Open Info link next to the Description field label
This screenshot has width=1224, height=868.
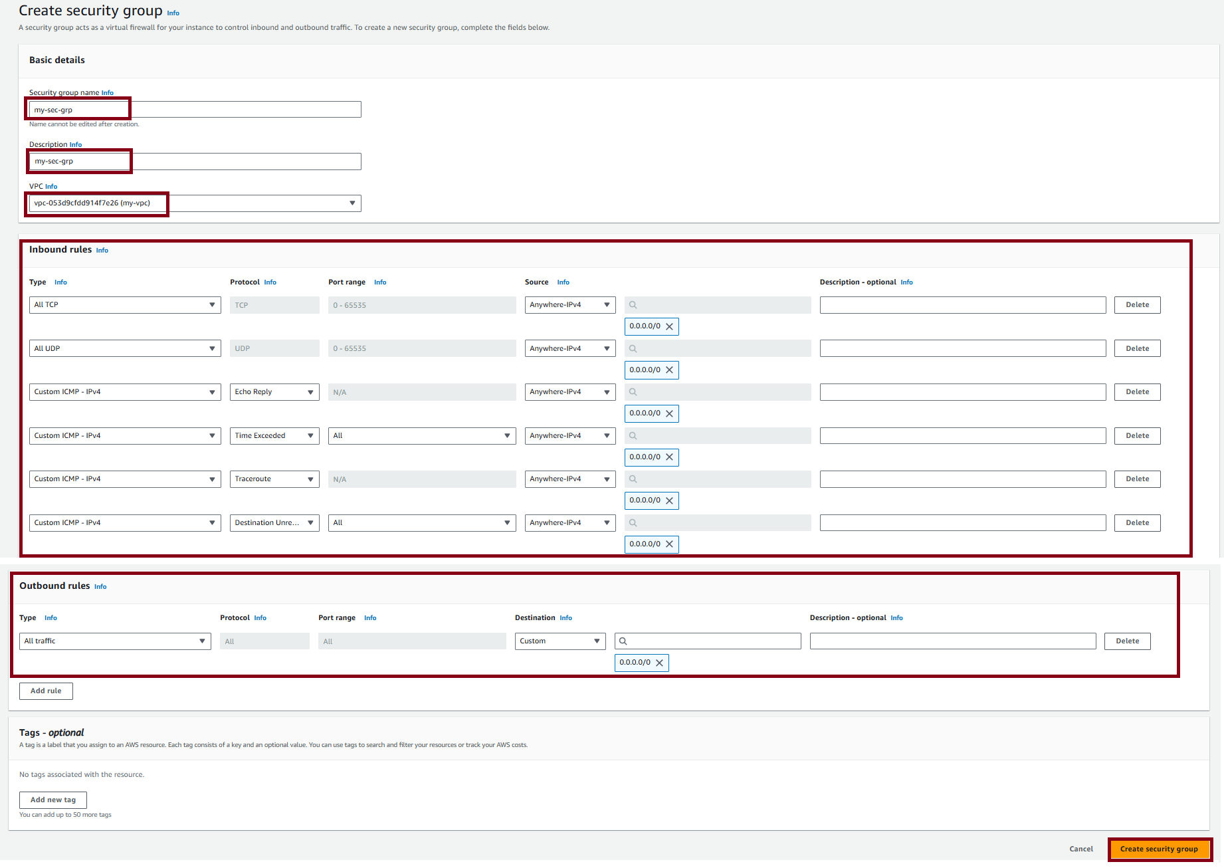[x=76, y=145]
